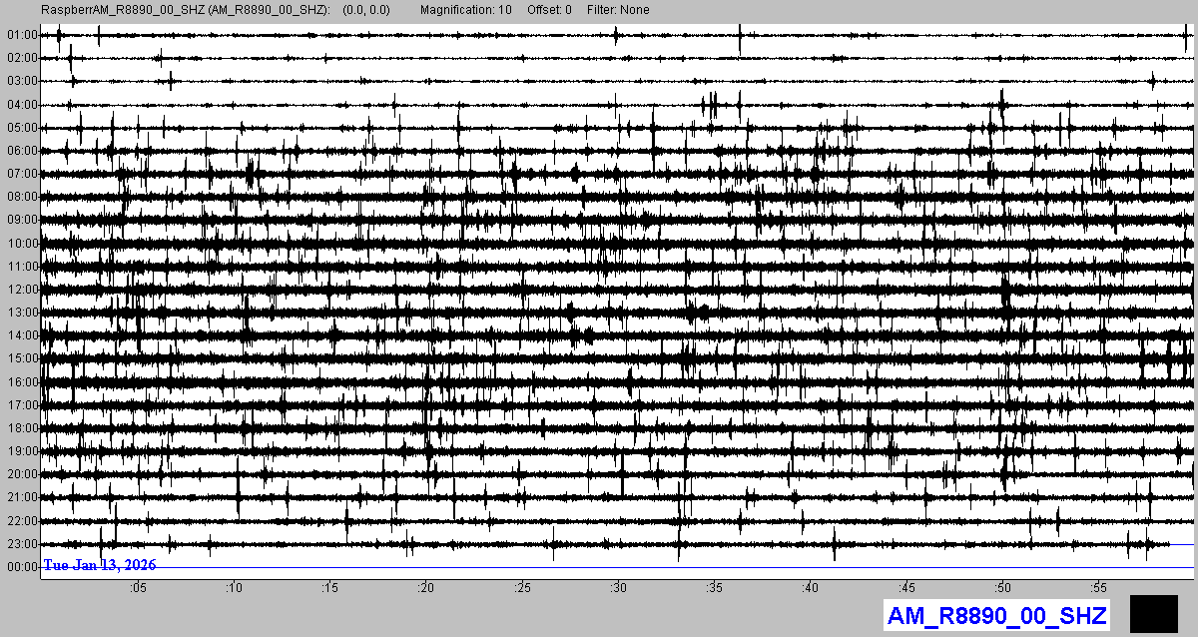Viewport: 1198px width, 637px height.
Task: Select the 01:00 hour row label
Action: tap(22, 35)
